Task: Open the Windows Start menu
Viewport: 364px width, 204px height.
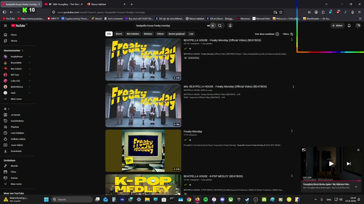Action: point(46,199)
